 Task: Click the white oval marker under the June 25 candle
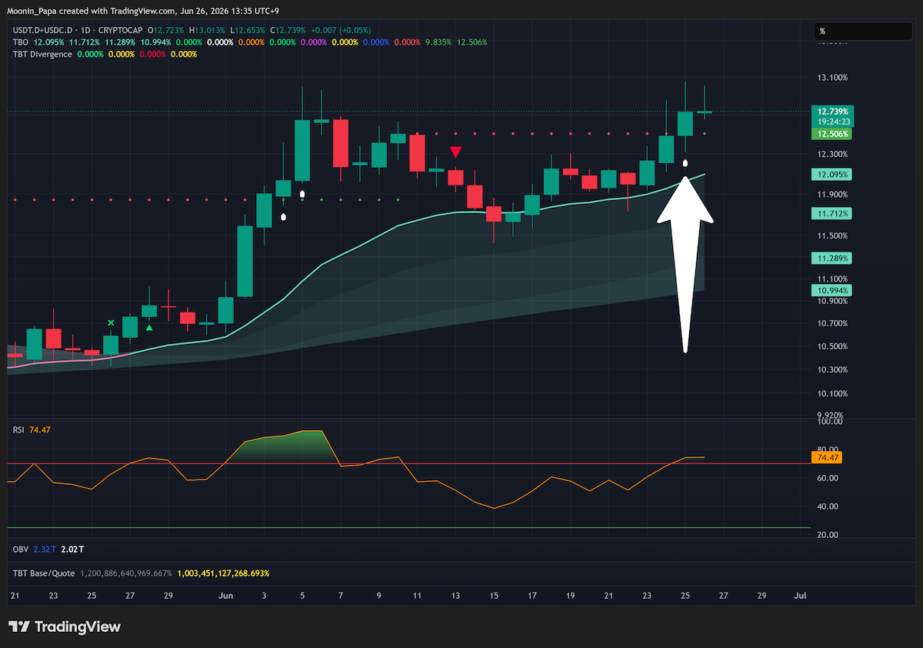click(x=685, y=163)
